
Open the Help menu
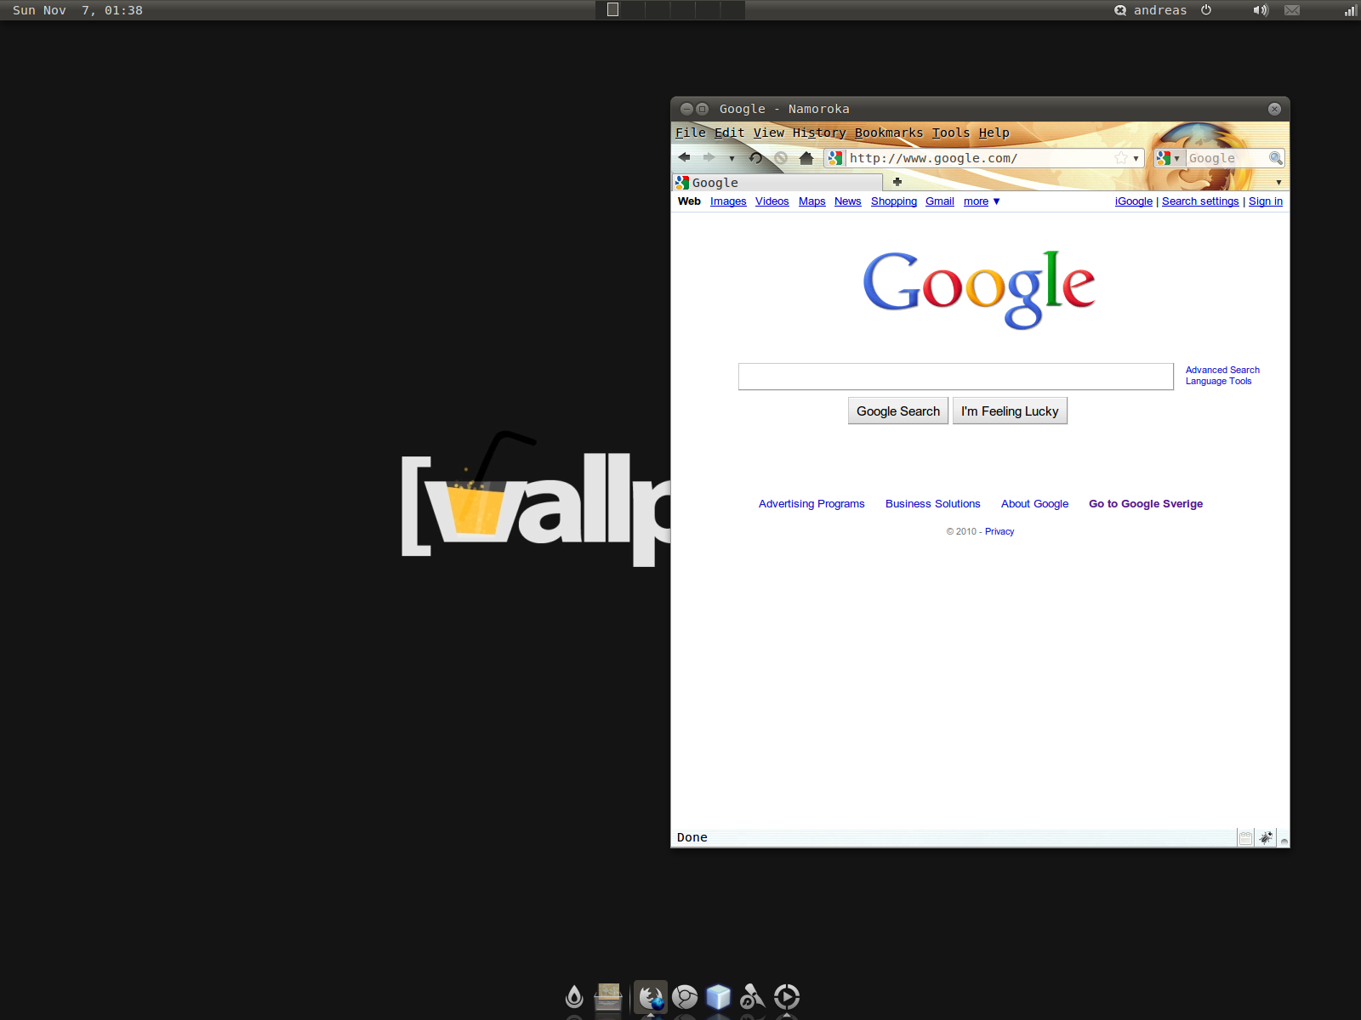click(x=994, y=133)
